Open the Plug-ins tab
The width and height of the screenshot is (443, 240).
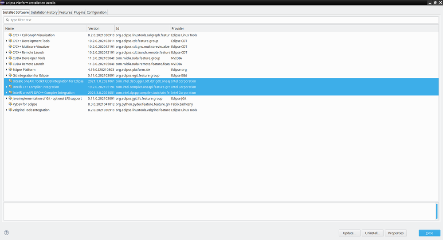coord(79,12)
